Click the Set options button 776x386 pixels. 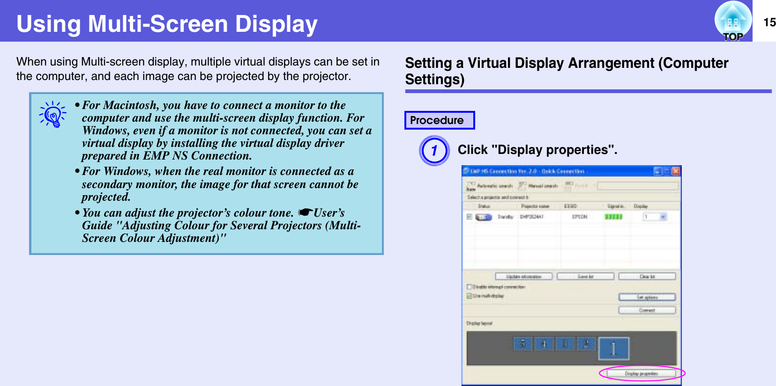647,297
